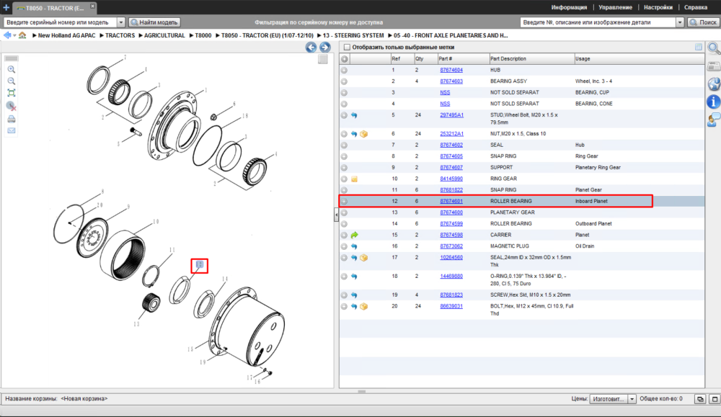Image resolution: width=721 pixels, height=417 pixels.
Task: Open the Настройки menu
Action: pyautogui.click(x=658, y=7)
